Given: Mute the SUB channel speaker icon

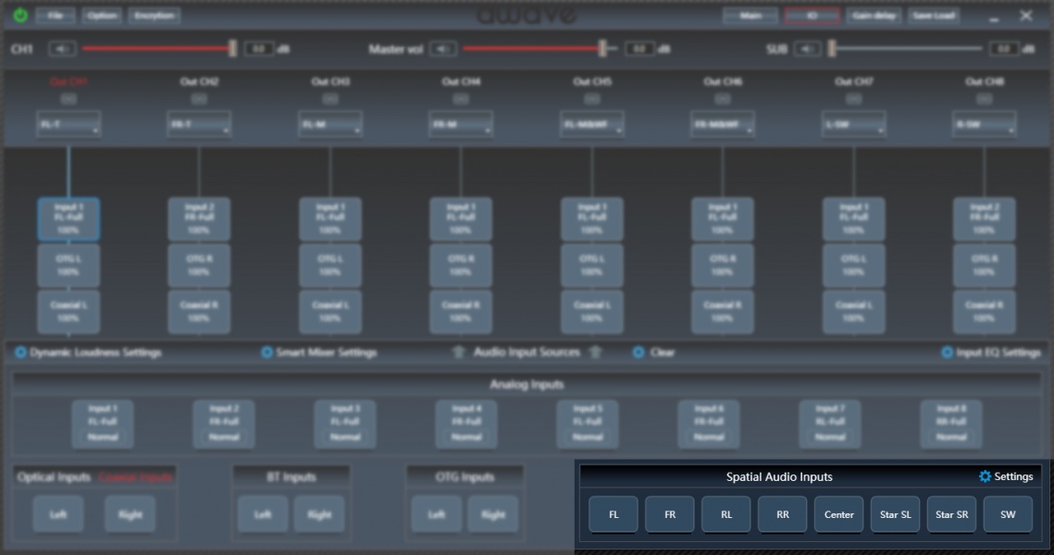Looking at the screenshot, I should pyautogui.click(x=807, y=49).
